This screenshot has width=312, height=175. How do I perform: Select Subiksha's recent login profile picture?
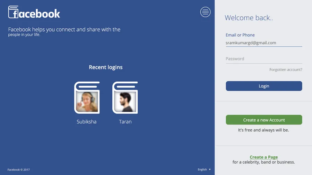coord(87,98)
